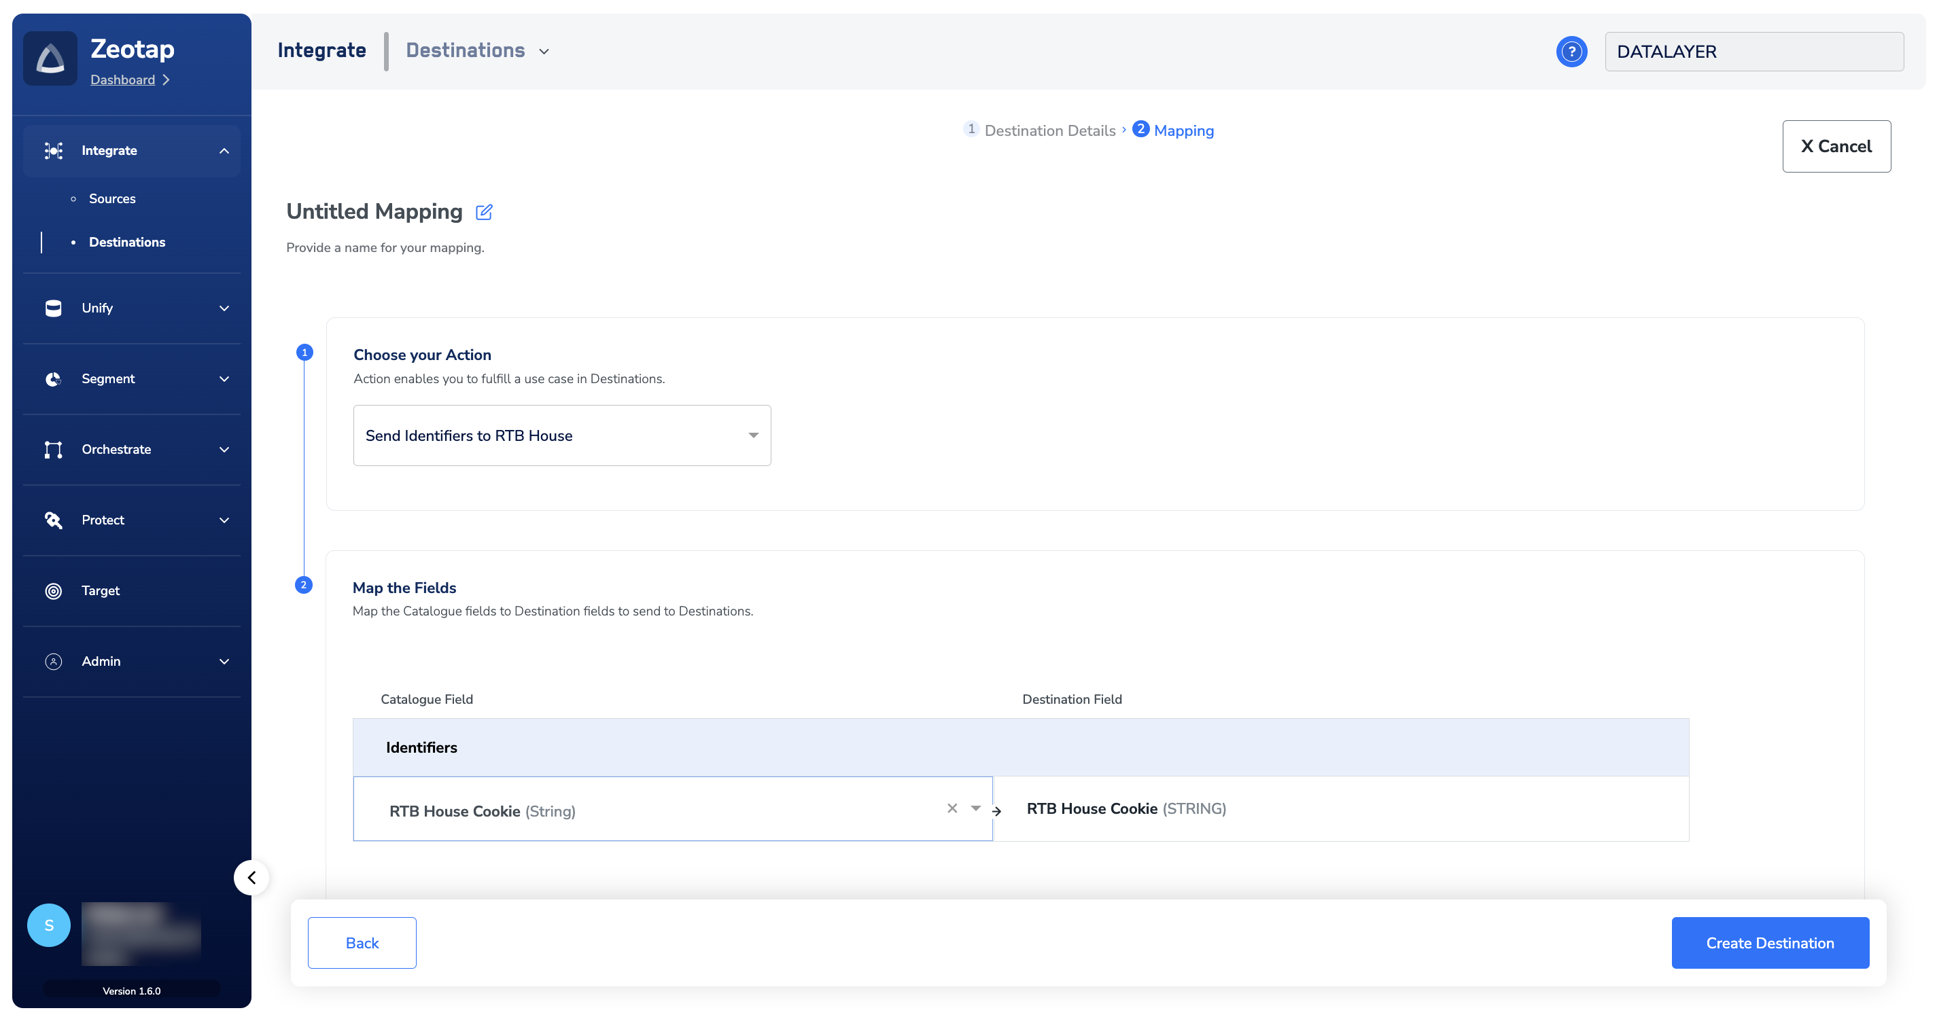
Task: Click the Zeotap logo icon
Action: coord(50,58)
